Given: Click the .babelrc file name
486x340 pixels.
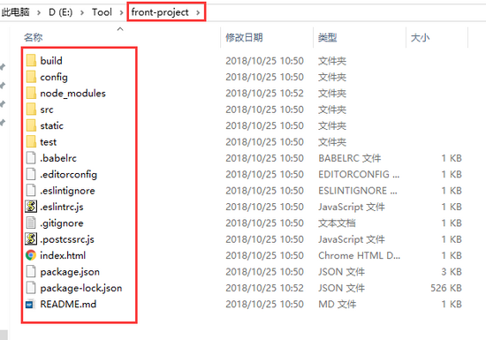Looking at the screenshot, I should 58,158.
